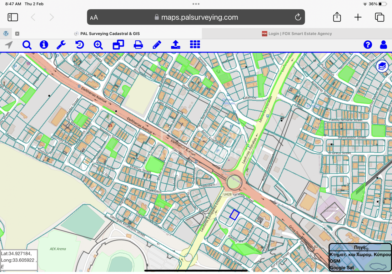Image resolution: width=392 pixels, height=274 pixels.
Task: Select the pencil draw tool
Action: (157, 45)
